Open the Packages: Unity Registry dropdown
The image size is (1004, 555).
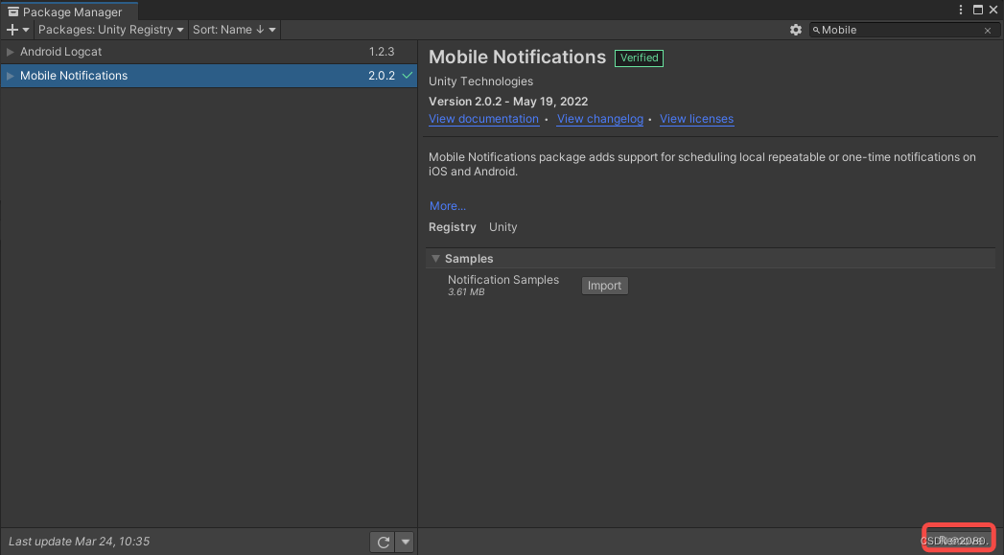[111, 30]
